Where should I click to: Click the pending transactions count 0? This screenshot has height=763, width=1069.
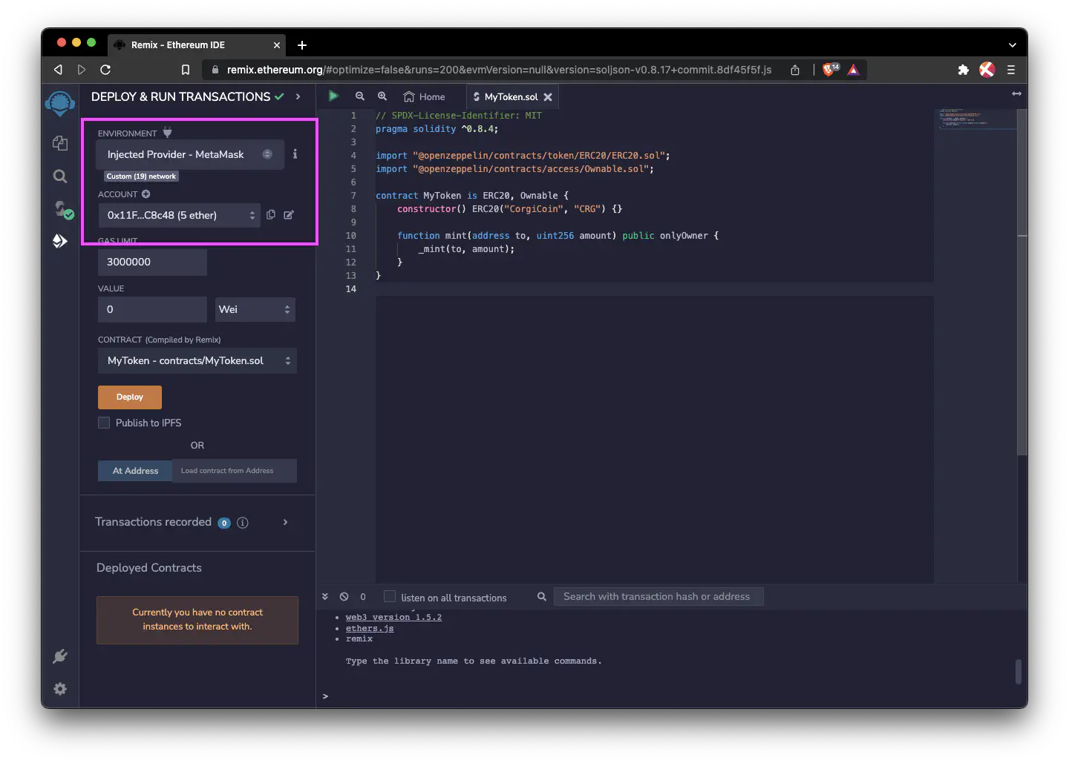coord(363,596)
